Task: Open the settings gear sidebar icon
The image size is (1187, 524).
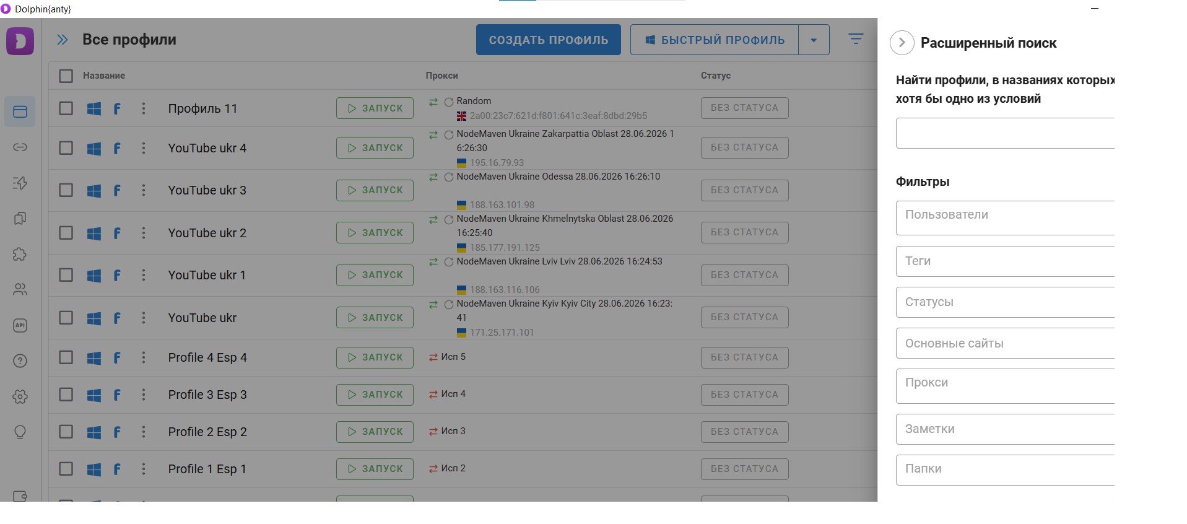Action: 20,396
